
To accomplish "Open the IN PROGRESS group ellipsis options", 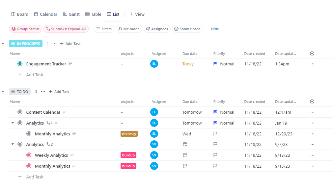I will pyautogui.click(x=55, y=44).
